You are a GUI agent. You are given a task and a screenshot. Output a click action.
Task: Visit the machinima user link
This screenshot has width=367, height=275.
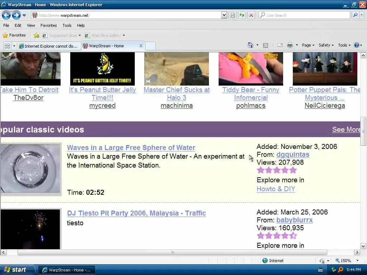[x=177, y=106]
